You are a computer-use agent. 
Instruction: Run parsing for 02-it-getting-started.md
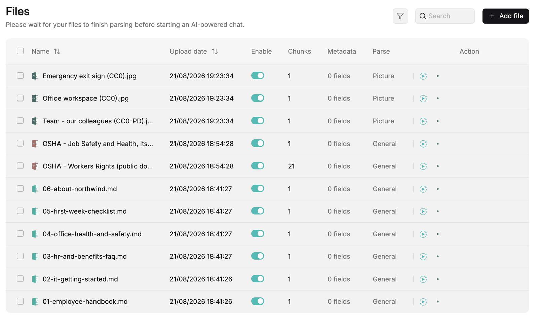coord(423,279)
